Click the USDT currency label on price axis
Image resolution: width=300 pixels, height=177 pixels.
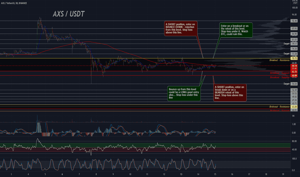pyautogui.click(x=295, y=3)
